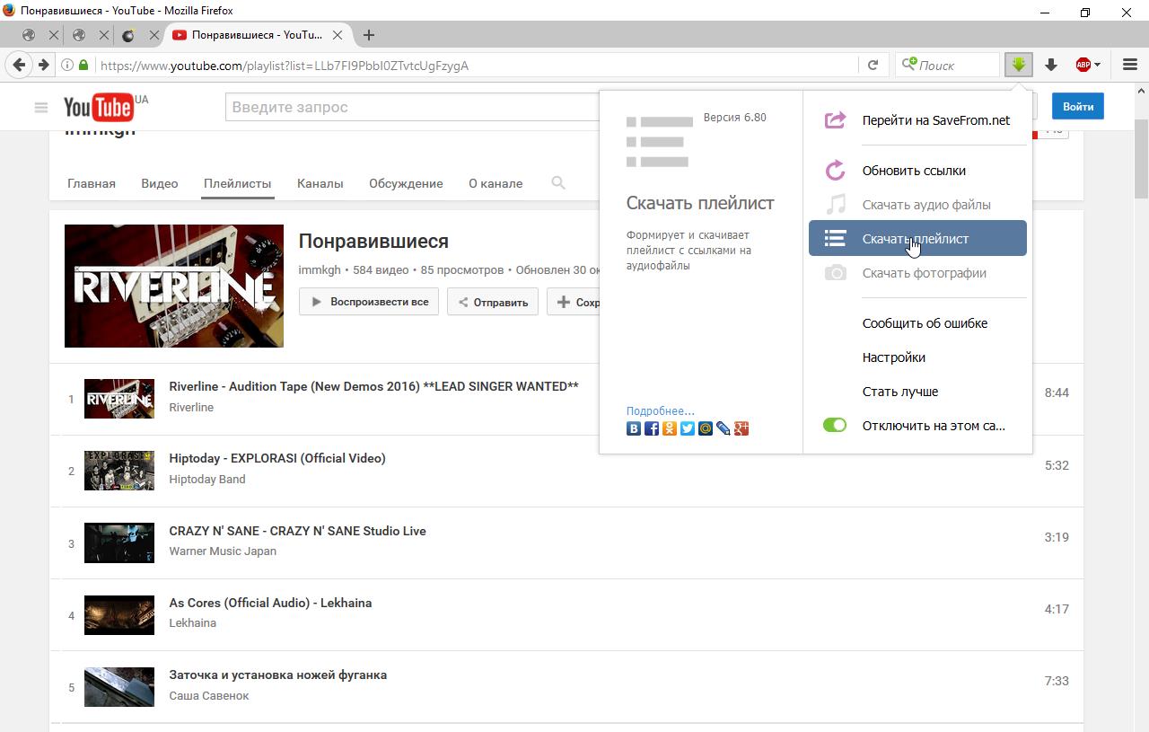Click the Warner Music Japan channel link
1149x732 pixels.
pyautogui.click(x=223, y=551)
